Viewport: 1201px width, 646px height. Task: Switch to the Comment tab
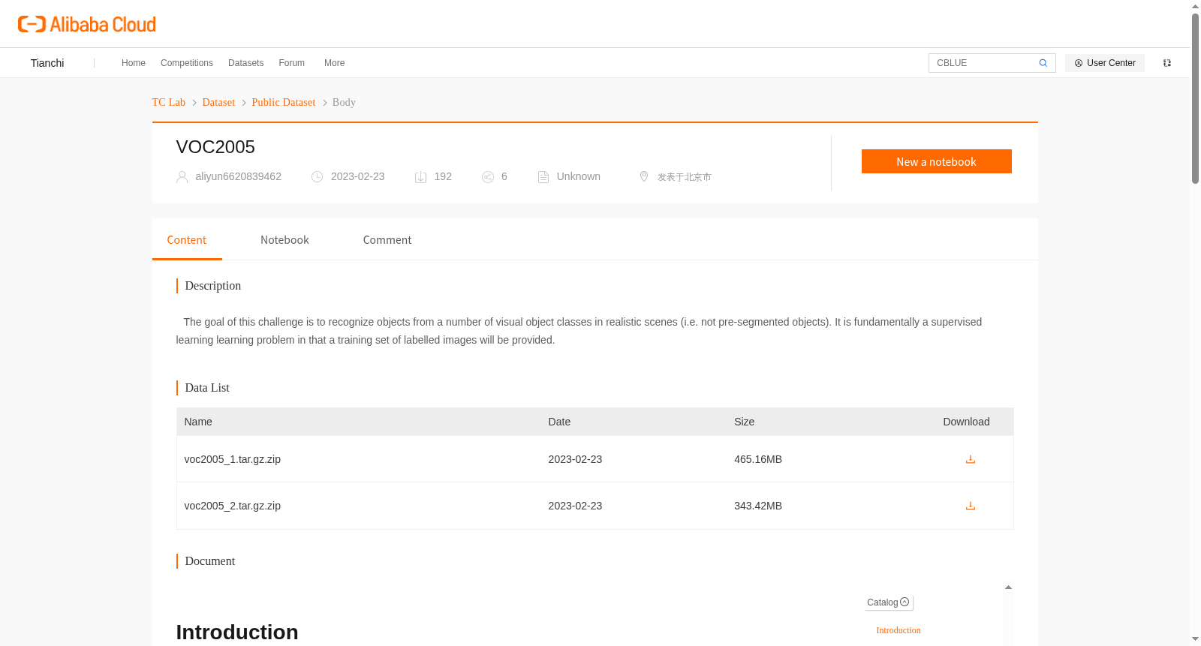pos(387,240)
